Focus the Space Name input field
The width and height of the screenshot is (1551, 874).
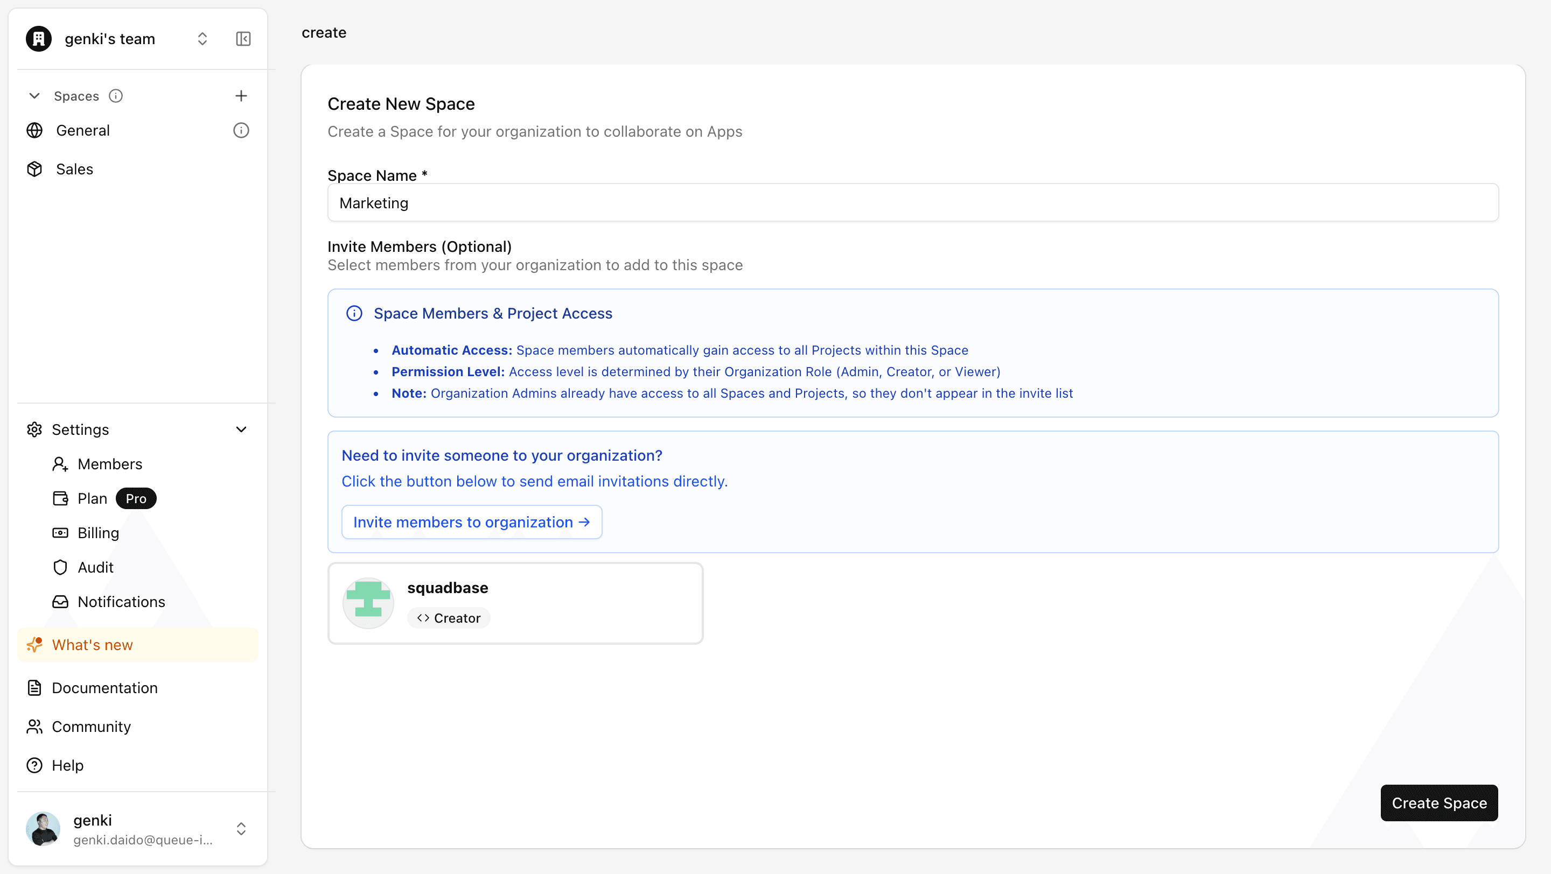point(912,203)
